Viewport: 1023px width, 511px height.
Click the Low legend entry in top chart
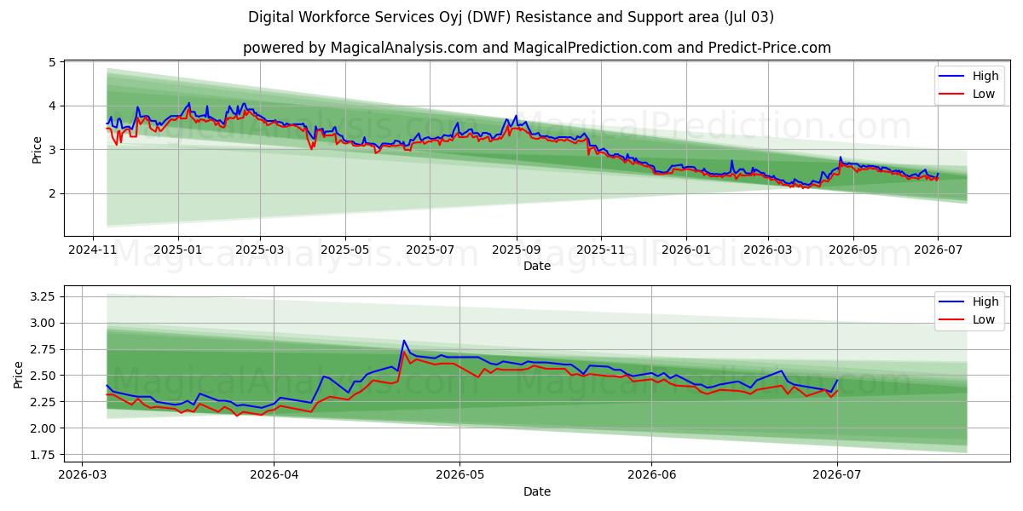point(967,95)
